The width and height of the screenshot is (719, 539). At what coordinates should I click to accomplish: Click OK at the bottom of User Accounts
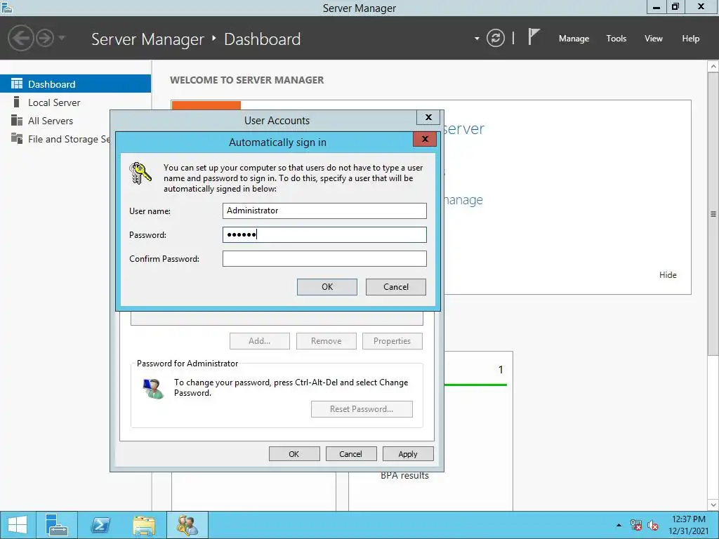click(x=294, y=454)
